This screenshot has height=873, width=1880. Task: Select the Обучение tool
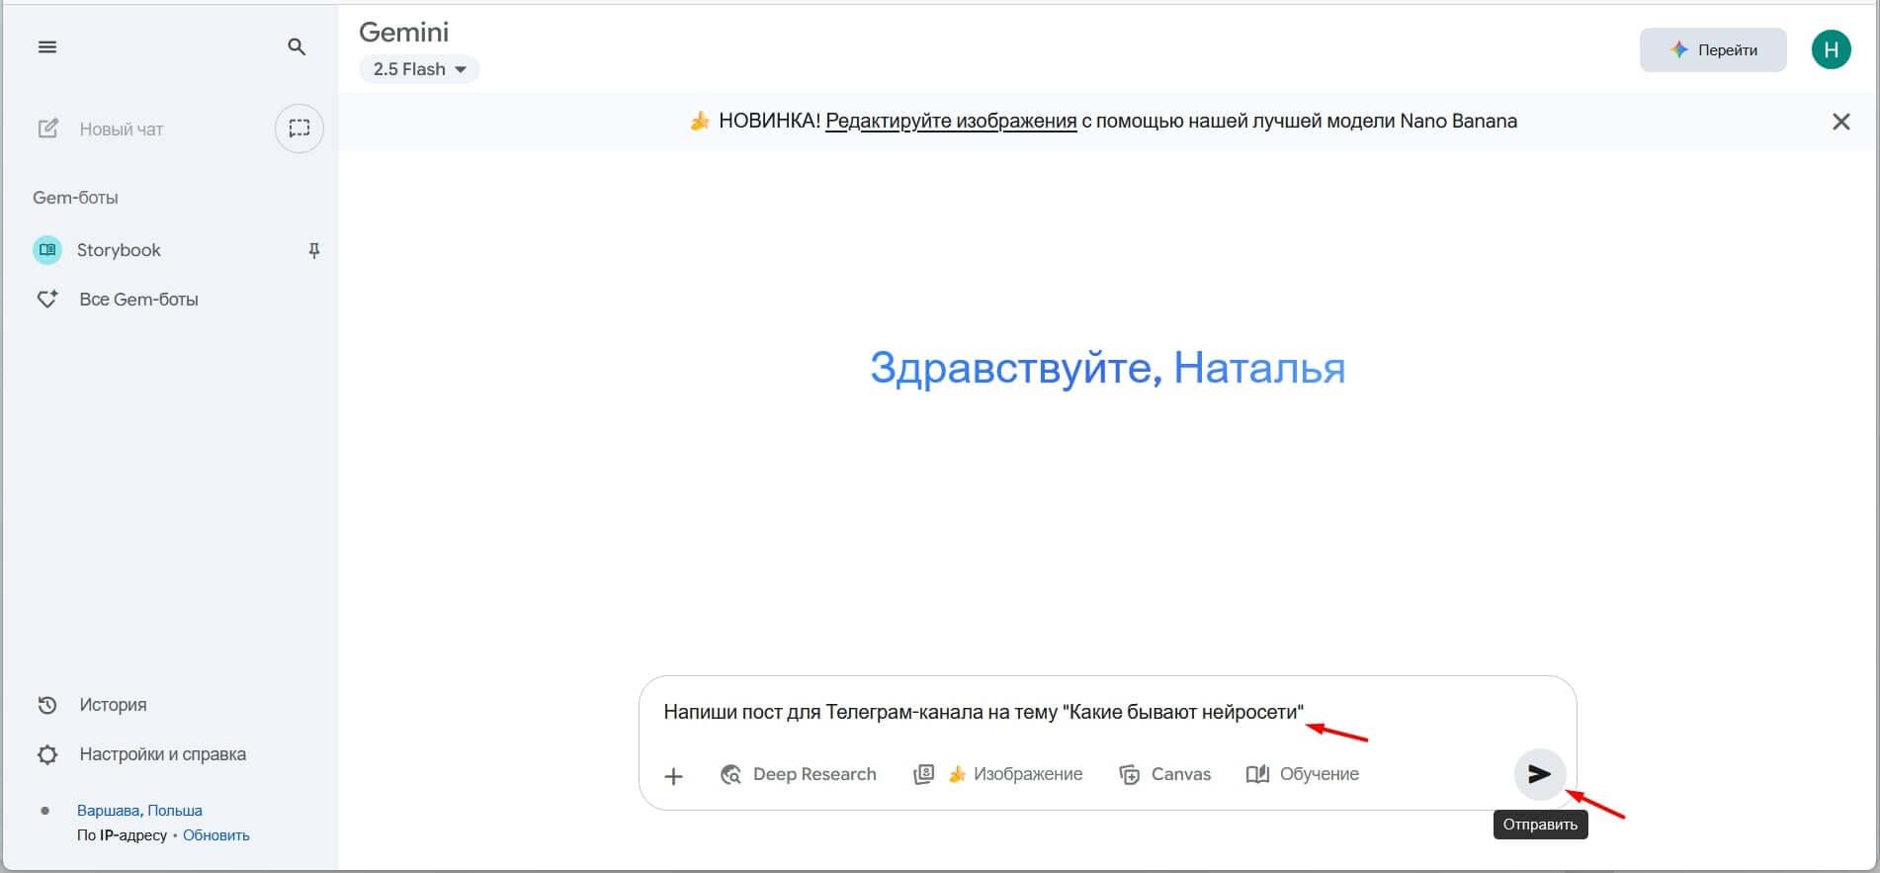click(1302, 774)
